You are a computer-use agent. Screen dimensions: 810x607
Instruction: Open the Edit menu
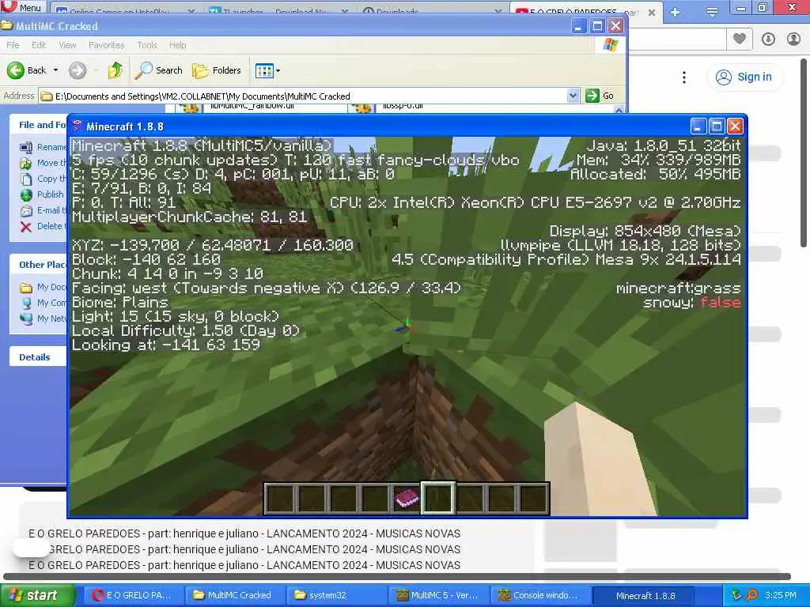(x=39, y=45)
